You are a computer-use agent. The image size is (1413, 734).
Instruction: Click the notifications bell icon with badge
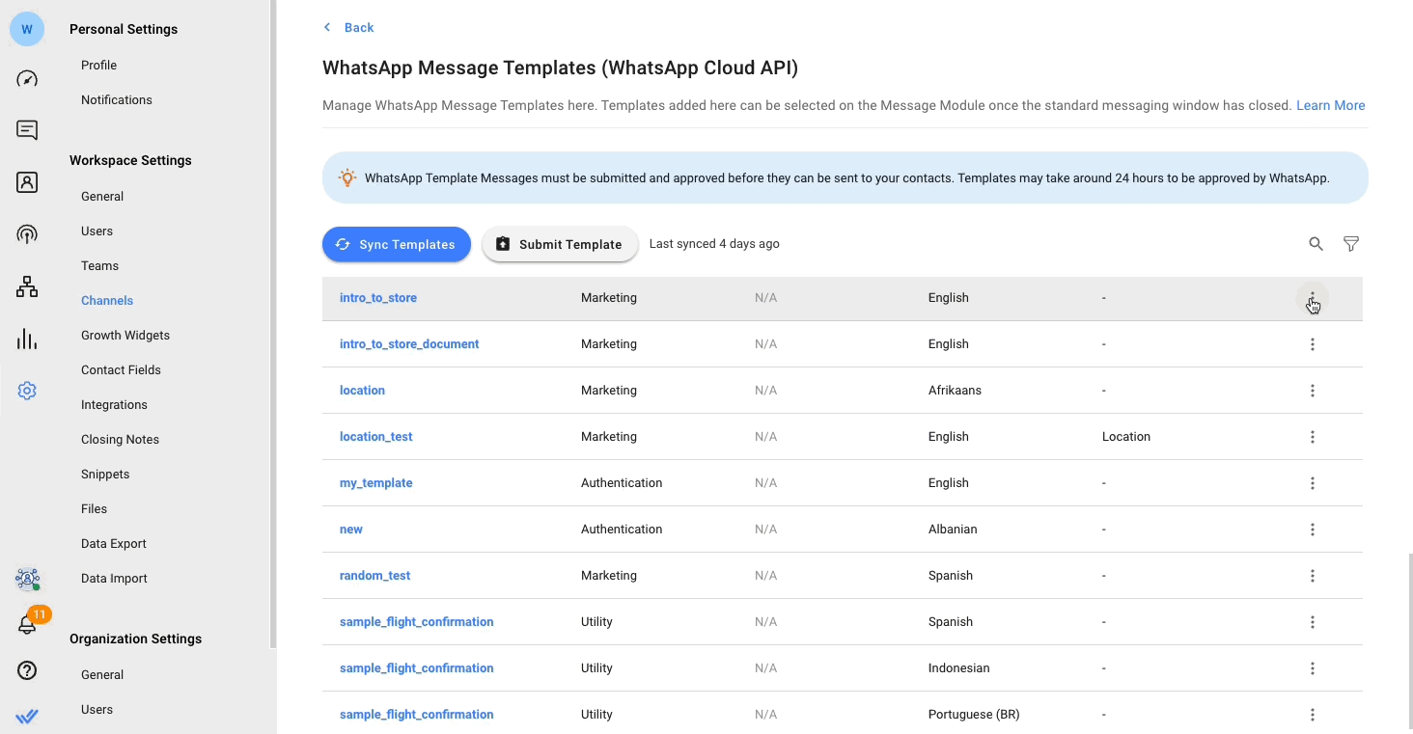click(x=27, y=625)
